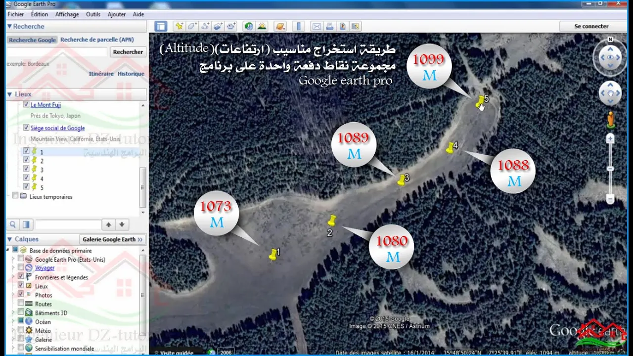Click the Se connecter button
Image resolution: width=633 pixels, height=356 pixels.
591,26
